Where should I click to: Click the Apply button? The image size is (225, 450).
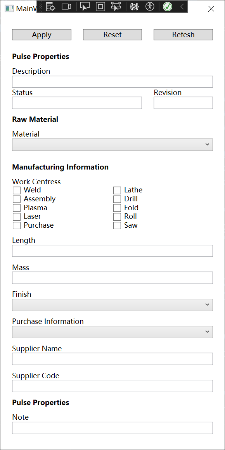click(42, 35)
